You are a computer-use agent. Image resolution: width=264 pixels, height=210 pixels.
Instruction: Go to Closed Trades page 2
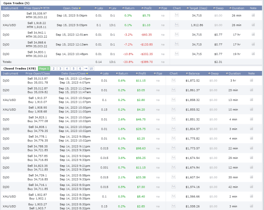54,68
